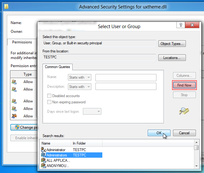Click the Columns button
This screenshot has width=204, height=173.
[x=184, y=76]
